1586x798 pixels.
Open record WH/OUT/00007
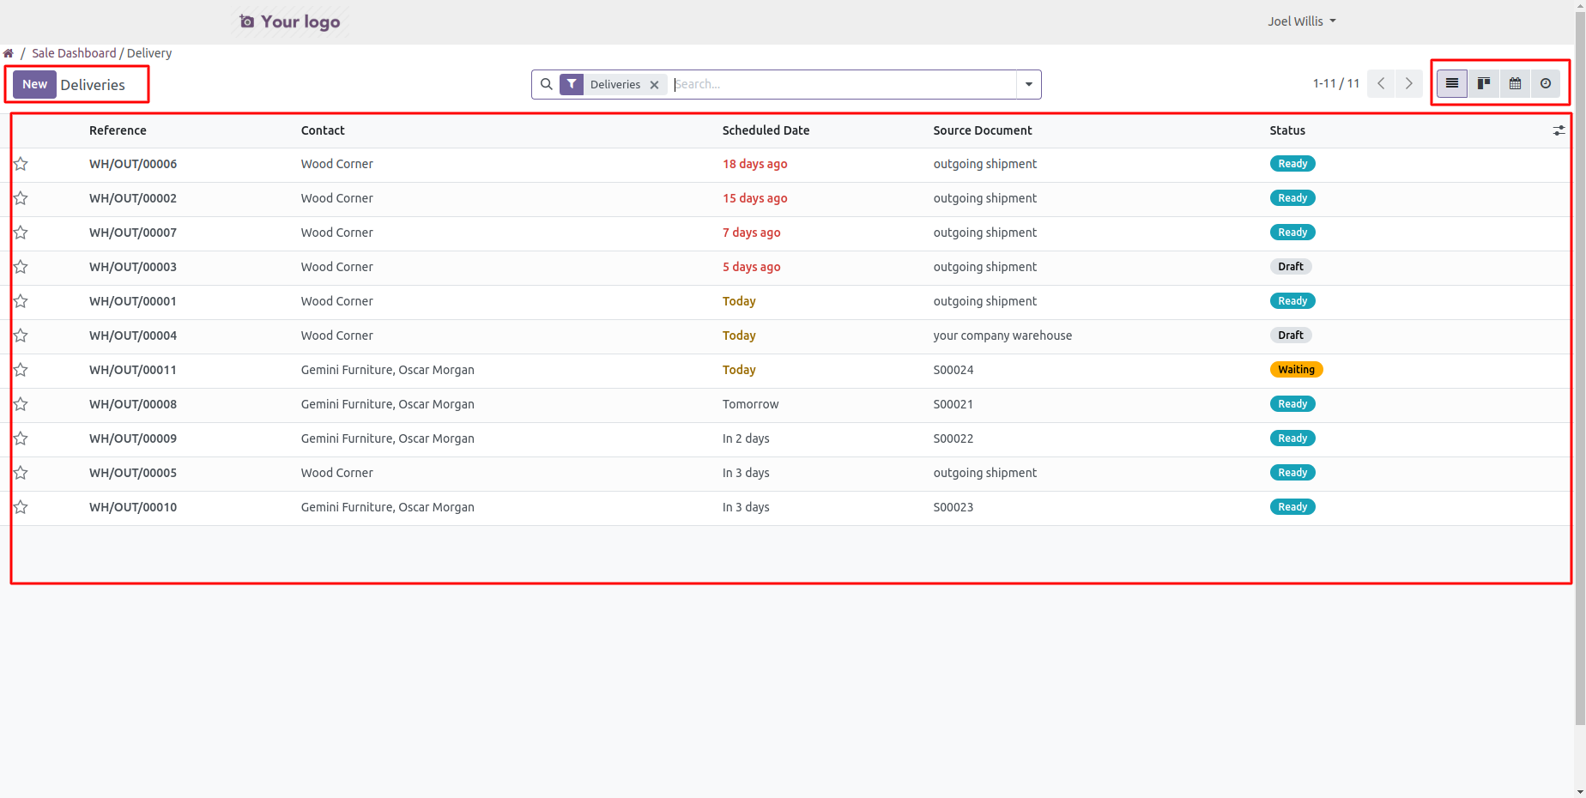coord(133,233)
